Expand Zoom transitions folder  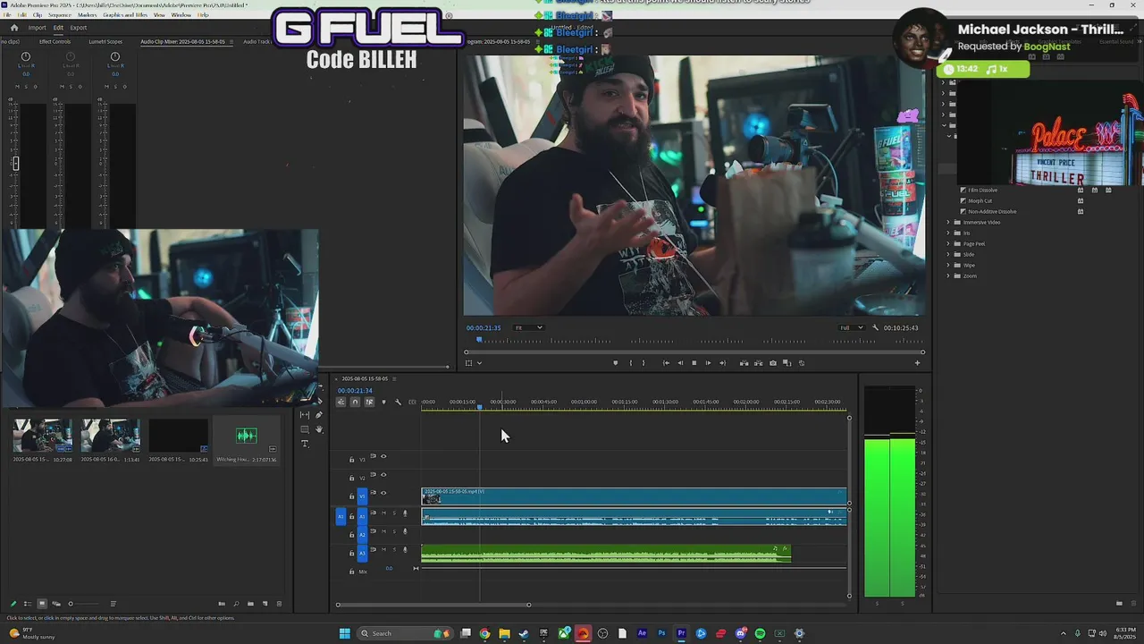pos(948,275)
